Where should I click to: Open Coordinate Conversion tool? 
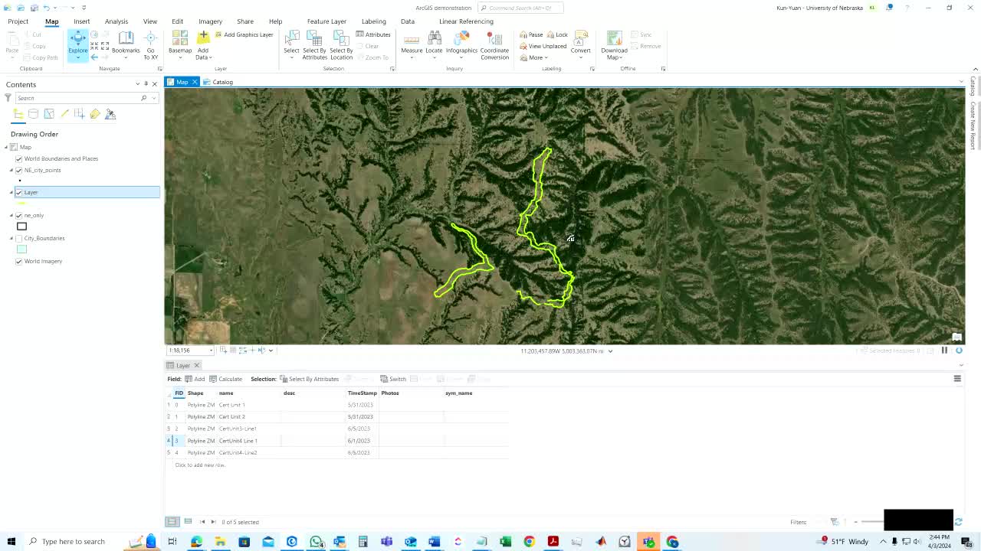pyautogui.click(x=494, y=44)
